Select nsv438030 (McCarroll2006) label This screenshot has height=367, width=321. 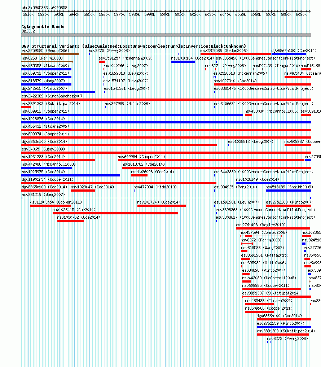tap(272, 111)
